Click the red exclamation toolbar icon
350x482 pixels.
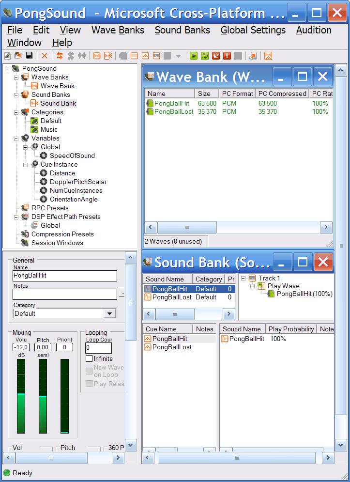(227, 56)
